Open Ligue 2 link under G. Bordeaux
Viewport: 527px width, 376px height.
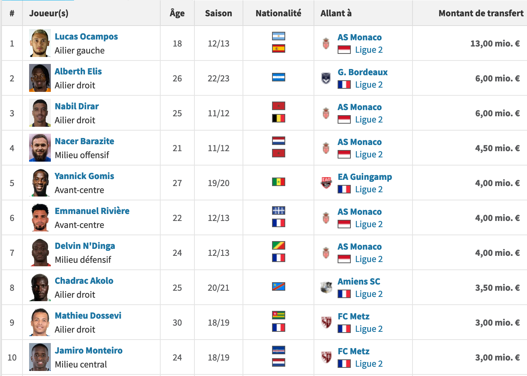[x=369, y=85]
